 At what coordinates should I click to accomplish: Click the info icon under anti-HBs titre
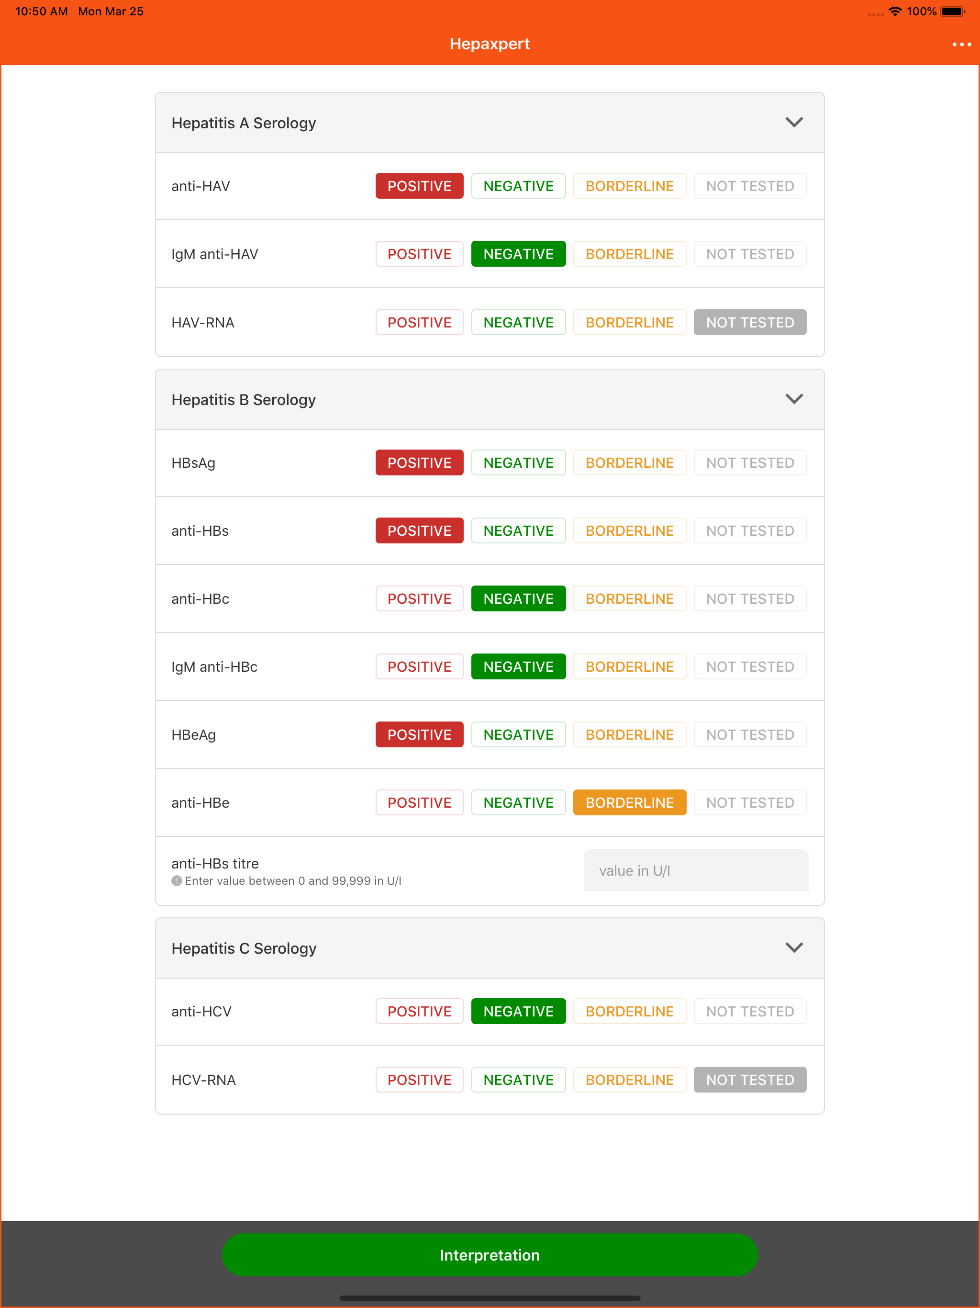(x=176, y=881)
